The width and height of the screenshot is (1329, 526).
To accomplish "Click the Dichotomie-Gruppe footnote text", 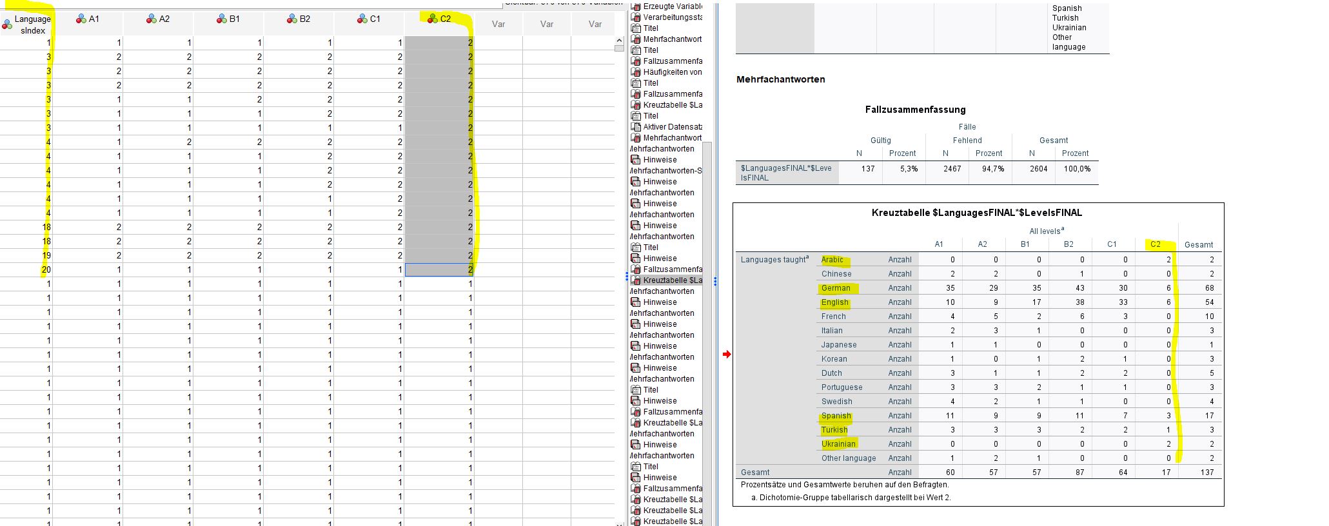I will tap(851, 498).
